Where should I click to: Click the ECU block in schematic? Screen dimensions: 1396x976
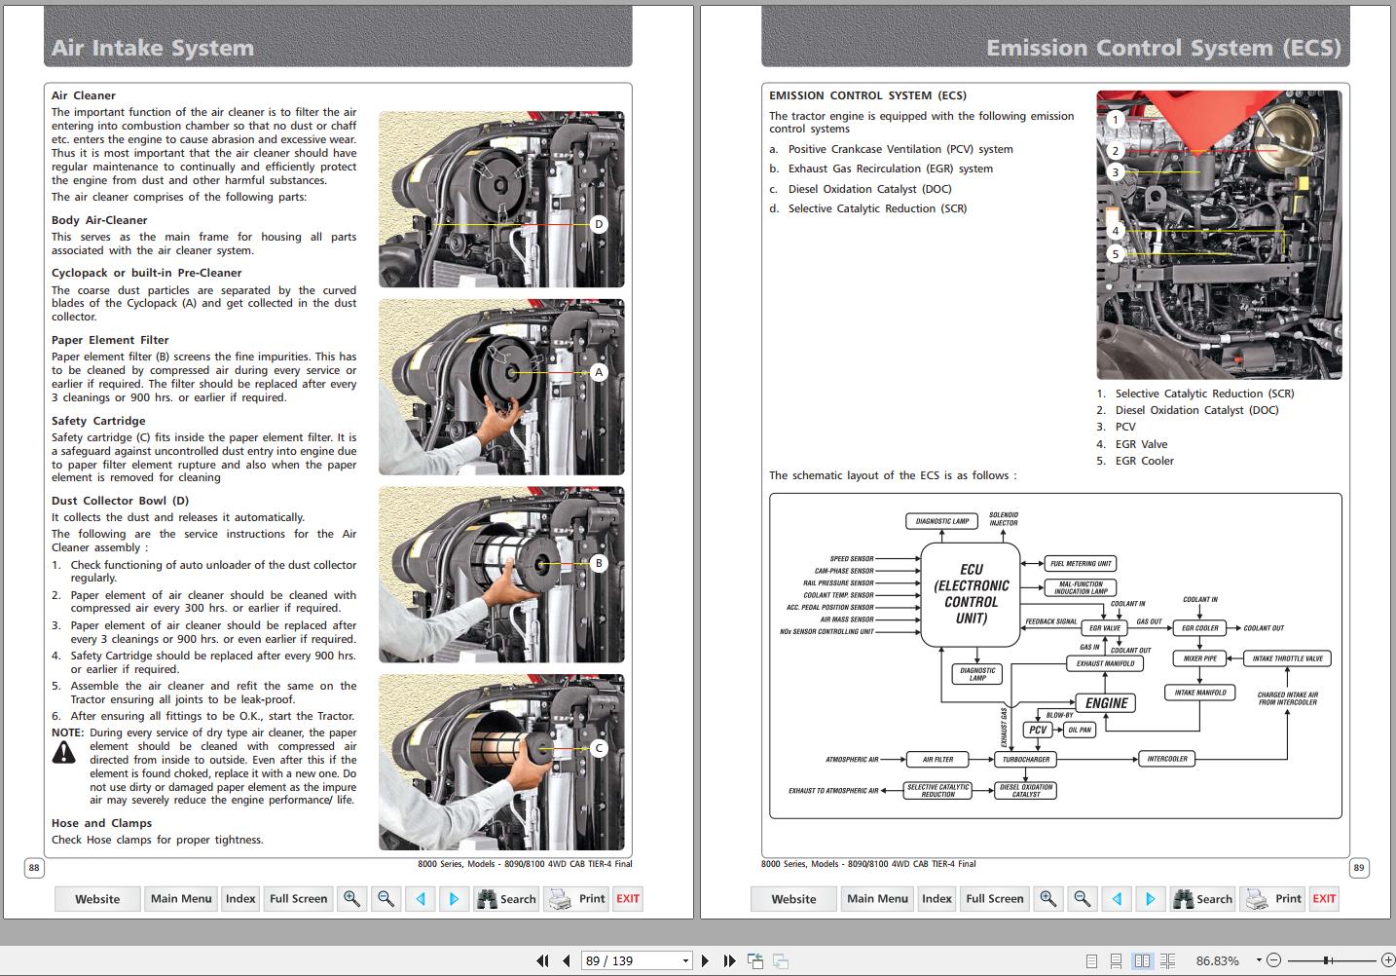(971, 593)
